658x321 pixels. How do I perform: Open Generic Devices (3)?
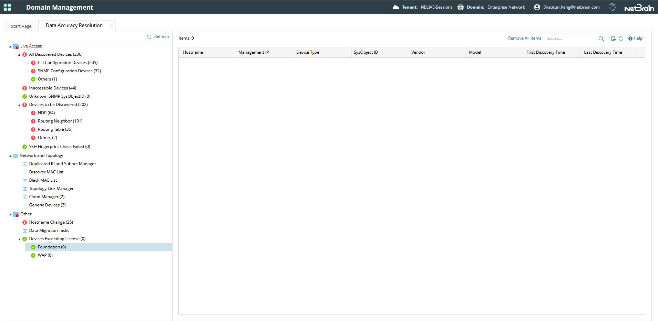48,205
